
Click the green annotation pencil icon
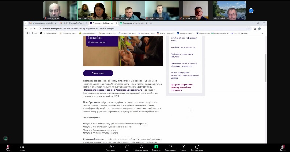pos(5,138)
